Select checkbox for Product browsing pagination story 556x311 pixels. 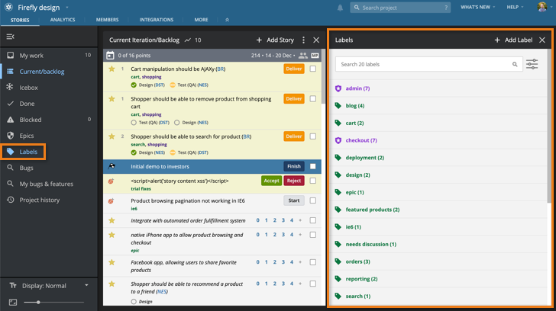(x=313, y=200)
